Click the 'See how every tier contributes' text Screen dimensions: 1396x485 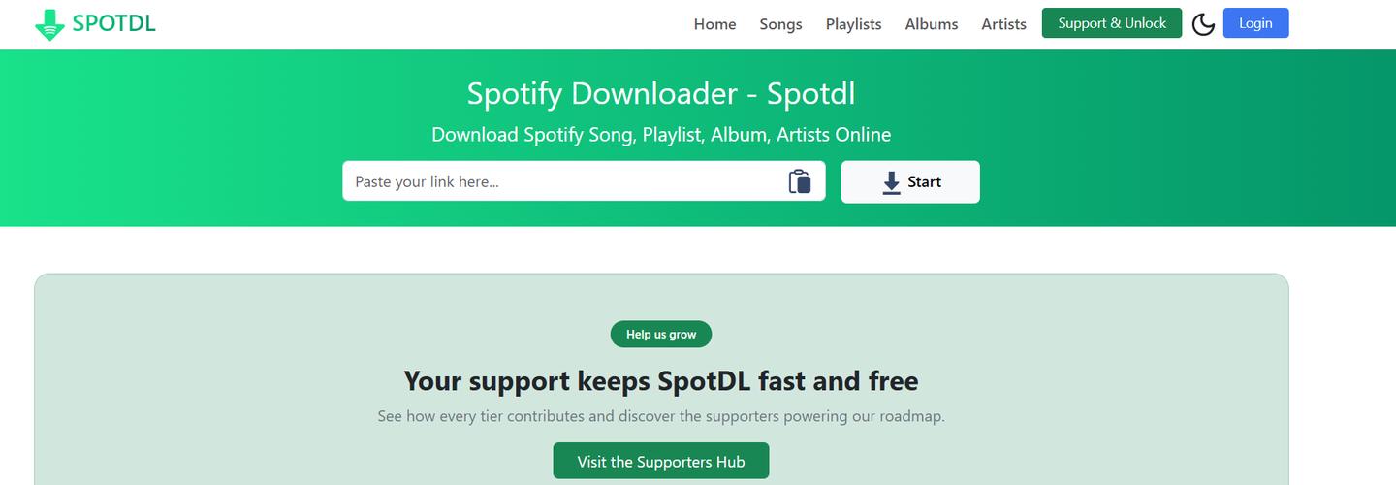(x=661, y=416)
